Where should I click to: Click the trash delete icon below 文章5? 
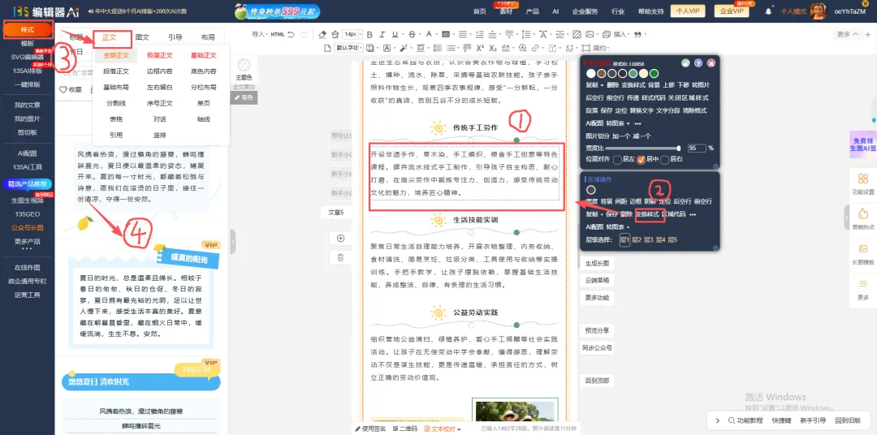click(340, 257)
